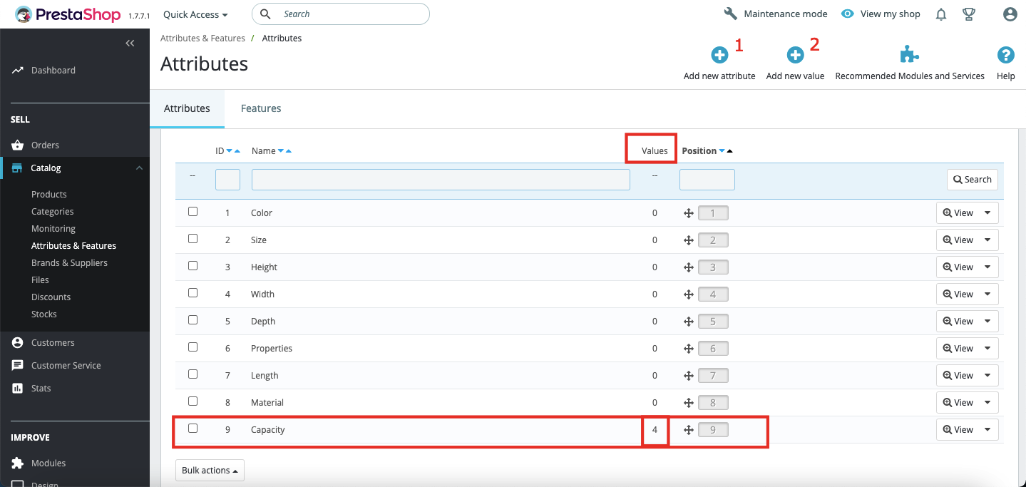1026x487 pixels.
Task: Collapse the sidebar with double-chevron icon
Action: click(x=130, y=43)
